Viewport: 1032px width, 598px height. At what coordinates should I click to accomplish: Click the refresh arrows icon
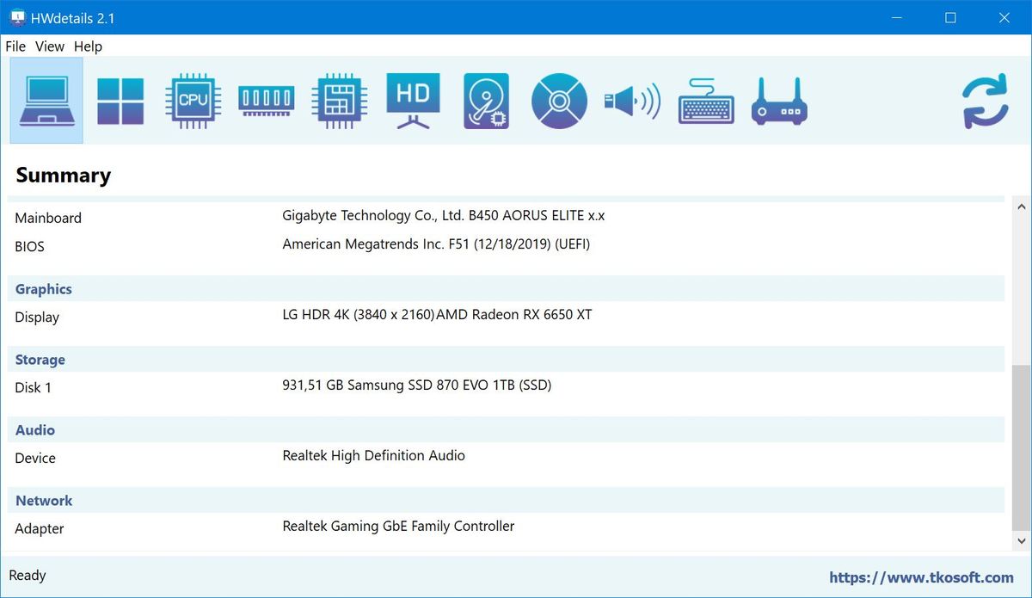(x=986, y=102)
